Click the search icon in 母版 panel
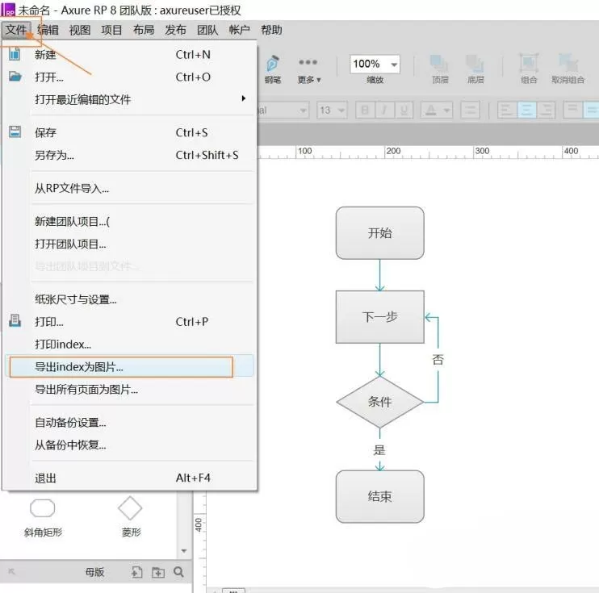The height and width of the screenshot is (593, 599). click(x=178, y=571)
